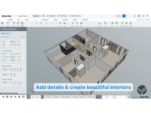
Task: Open the three-dots view options menu
Action: [127, 16]
